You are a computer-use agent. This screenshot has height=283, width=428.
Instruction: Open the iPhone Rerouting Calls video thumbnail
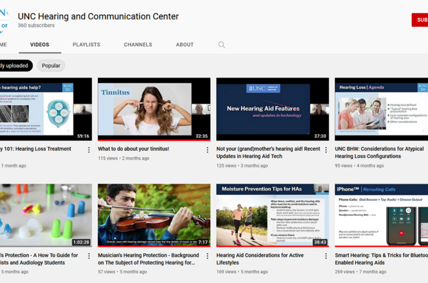(381, 215)
